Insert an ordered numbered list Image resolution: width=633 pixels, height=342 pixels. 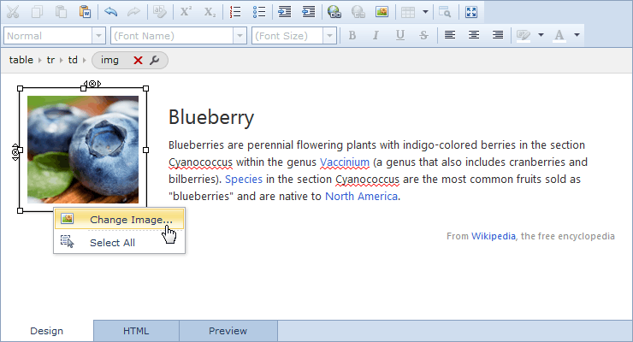(236, 12)
